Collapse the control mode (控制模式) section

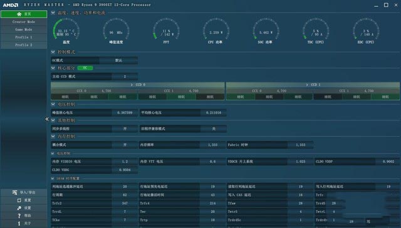tap(53, 52)
